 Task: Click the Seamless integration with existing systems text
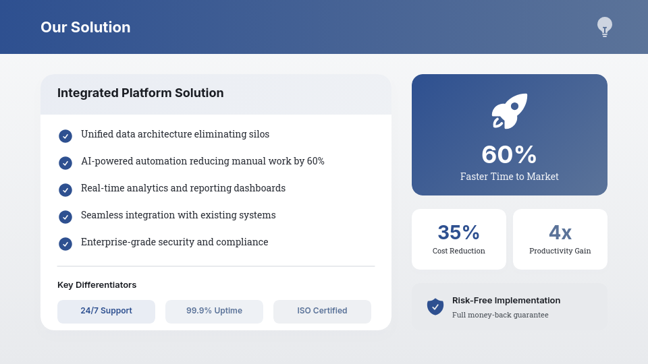coord(178,215)
